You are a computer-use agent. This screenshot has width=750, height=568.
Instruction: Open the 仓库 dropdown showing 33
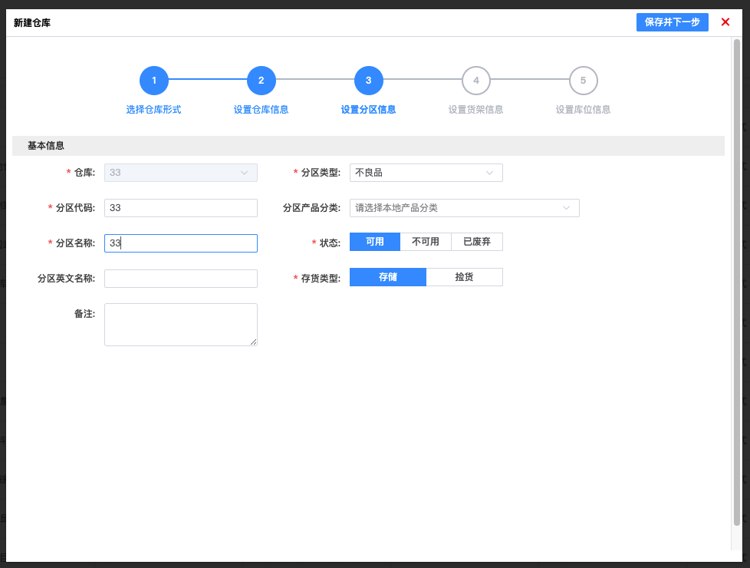coord(181,173)
